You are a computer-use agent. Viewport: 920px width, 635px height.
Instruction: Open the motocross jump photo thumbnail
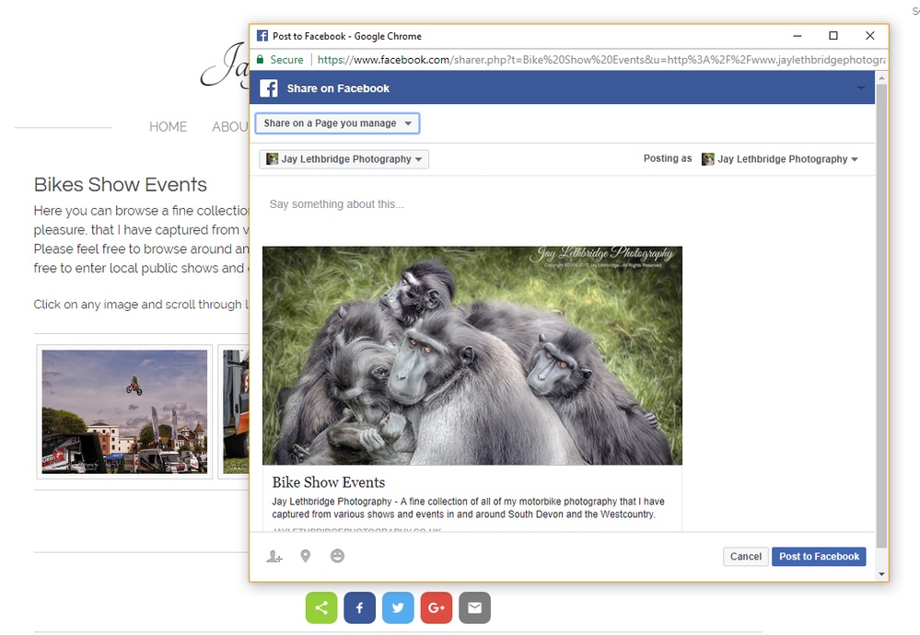coord(124,411)
